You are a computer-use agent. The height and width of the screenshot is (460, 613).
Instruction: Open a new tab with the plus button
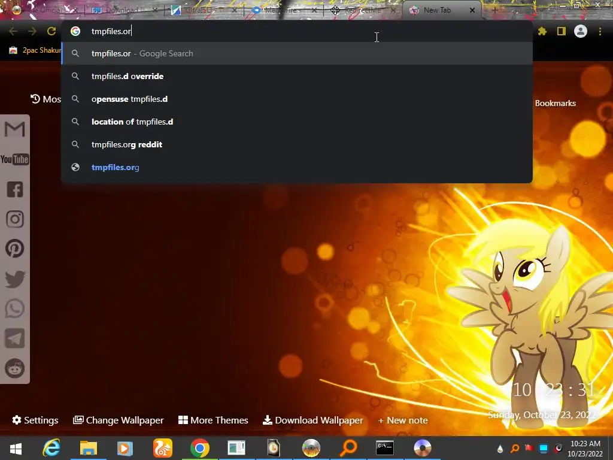pos(494,11)
